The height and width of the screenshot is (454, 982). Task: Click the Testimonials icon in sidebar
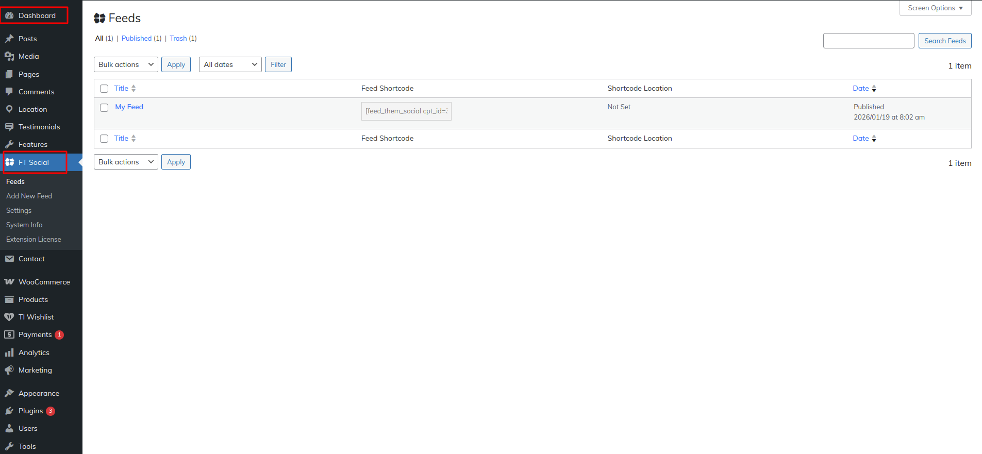(9, 127)
